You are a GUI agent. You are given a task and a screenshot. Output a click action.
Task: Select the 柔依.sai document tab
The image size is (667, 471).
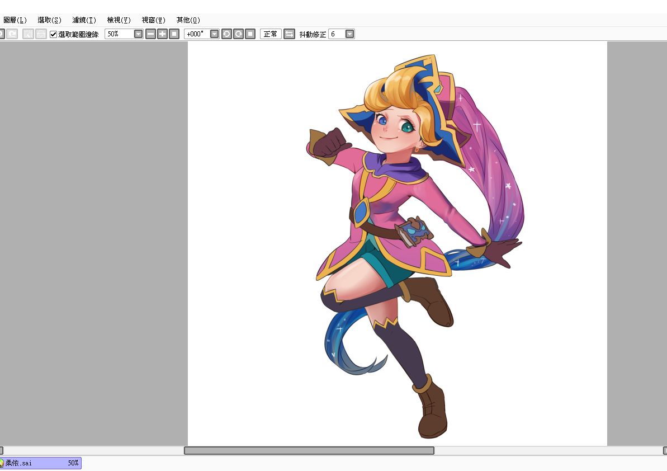coord(40,463)
